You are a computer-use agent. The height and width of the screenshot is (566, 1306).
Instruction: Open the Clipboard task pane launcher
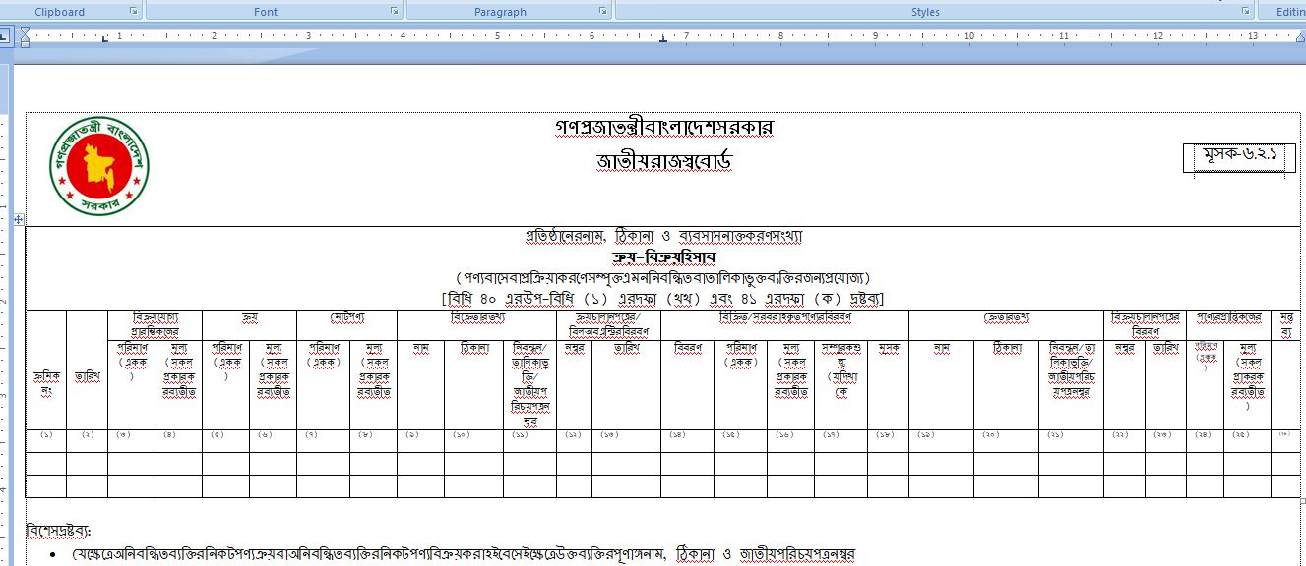pyautogui.click(x=133, y=12)
